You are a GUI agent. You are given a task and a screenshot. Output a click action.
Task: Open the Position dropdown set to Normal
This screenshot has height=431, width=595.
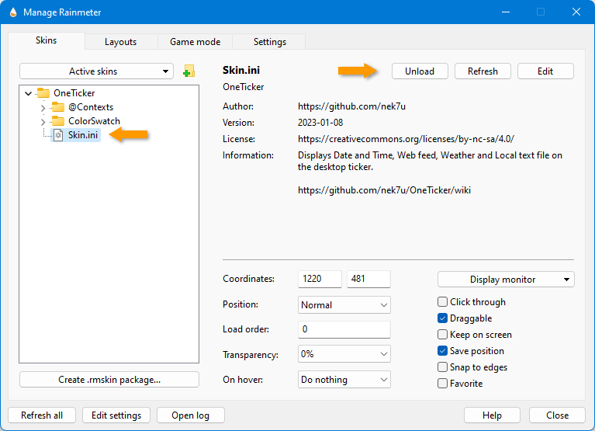click(344, 305)
